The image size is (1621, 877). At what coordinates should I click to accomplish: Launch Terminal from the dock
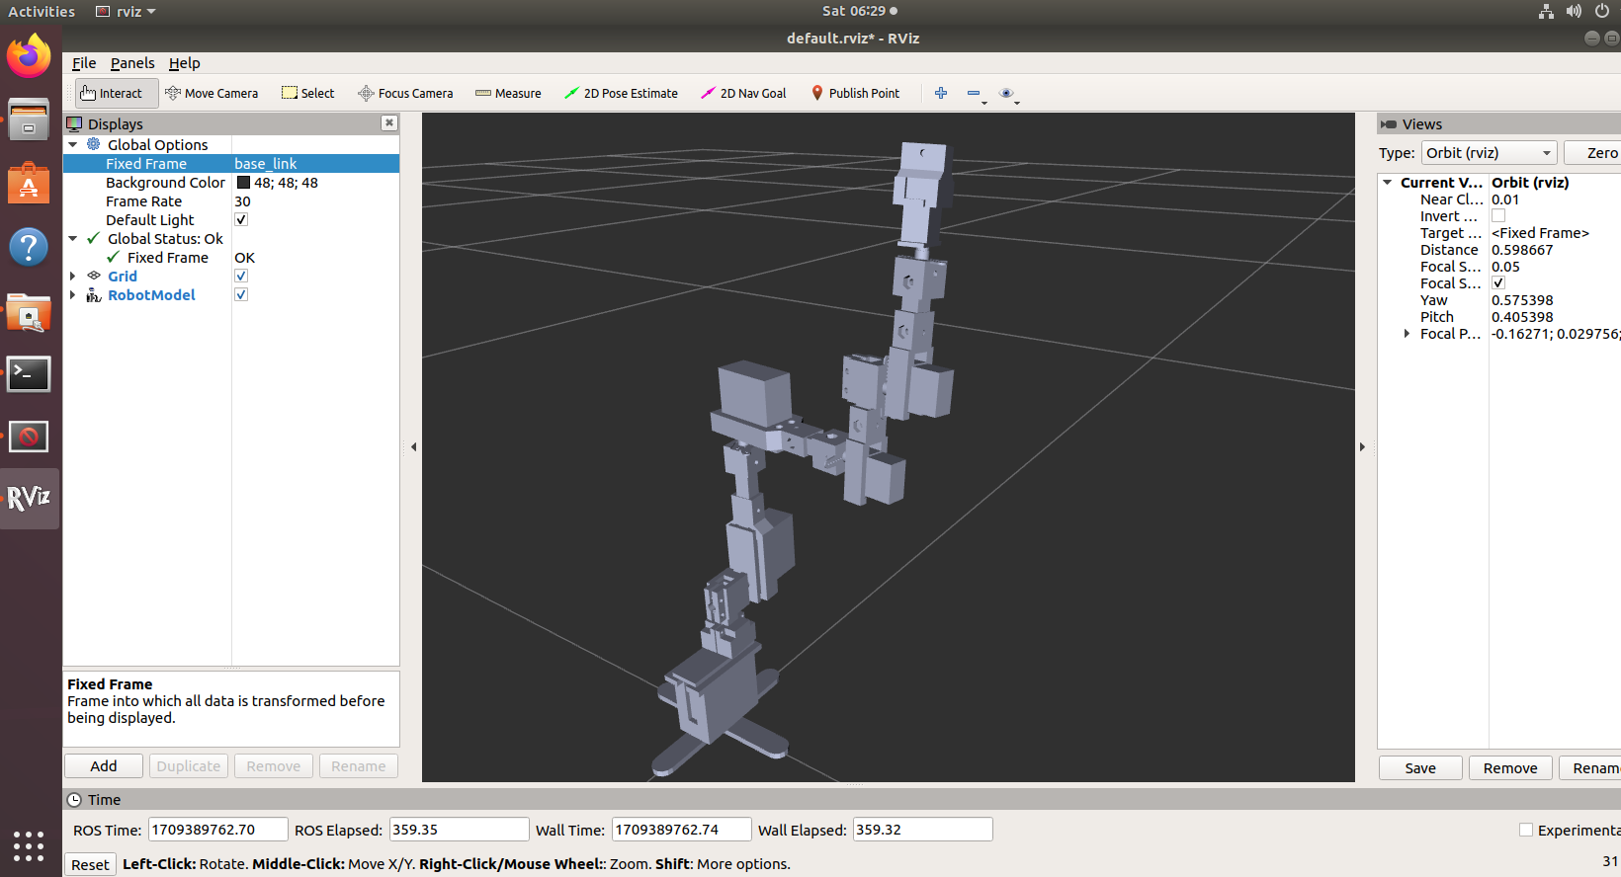coord(29,374)
